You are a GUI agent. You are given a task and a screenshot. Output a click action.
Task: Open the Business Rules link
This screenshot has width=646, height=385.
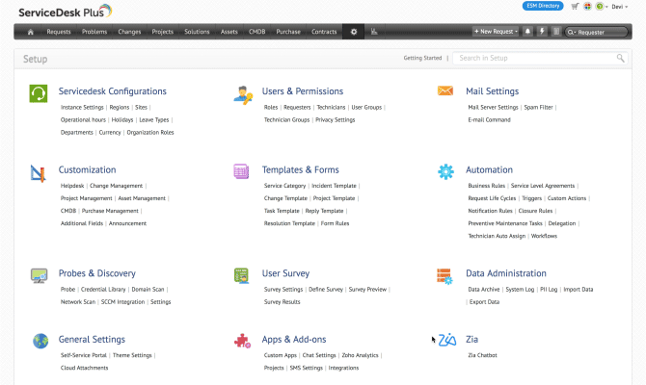click(x=487, y=185)
